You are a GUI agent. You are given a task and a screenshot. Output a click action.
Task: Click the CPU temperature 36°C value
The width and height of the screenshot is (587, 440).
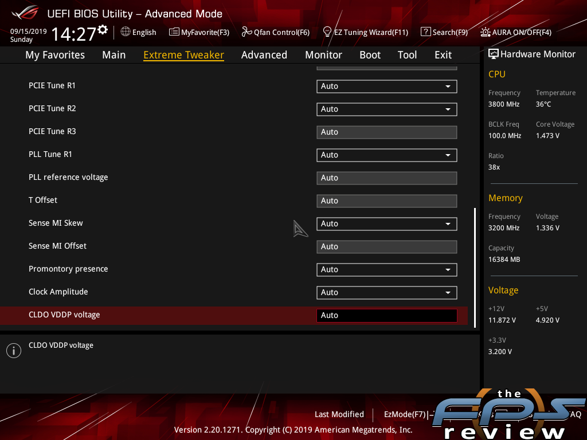[x=543, y=104]
